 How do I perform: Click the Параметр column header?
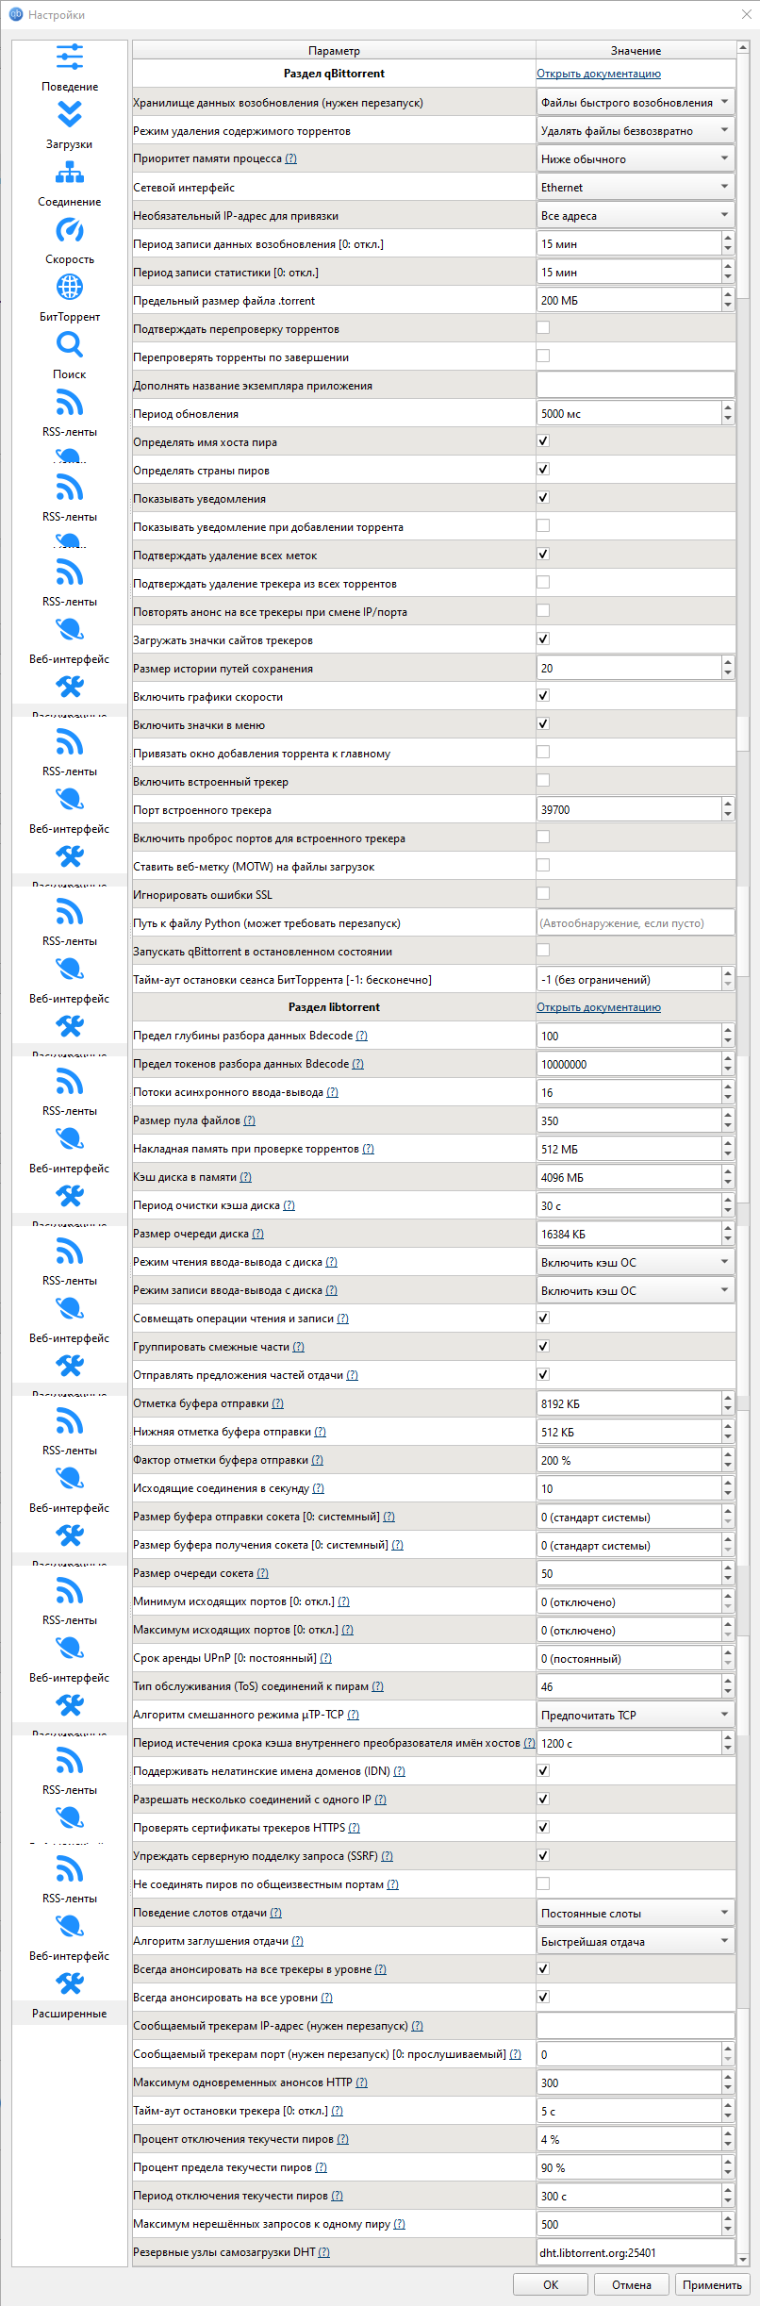pyautogui.click(x=334, y=51)
